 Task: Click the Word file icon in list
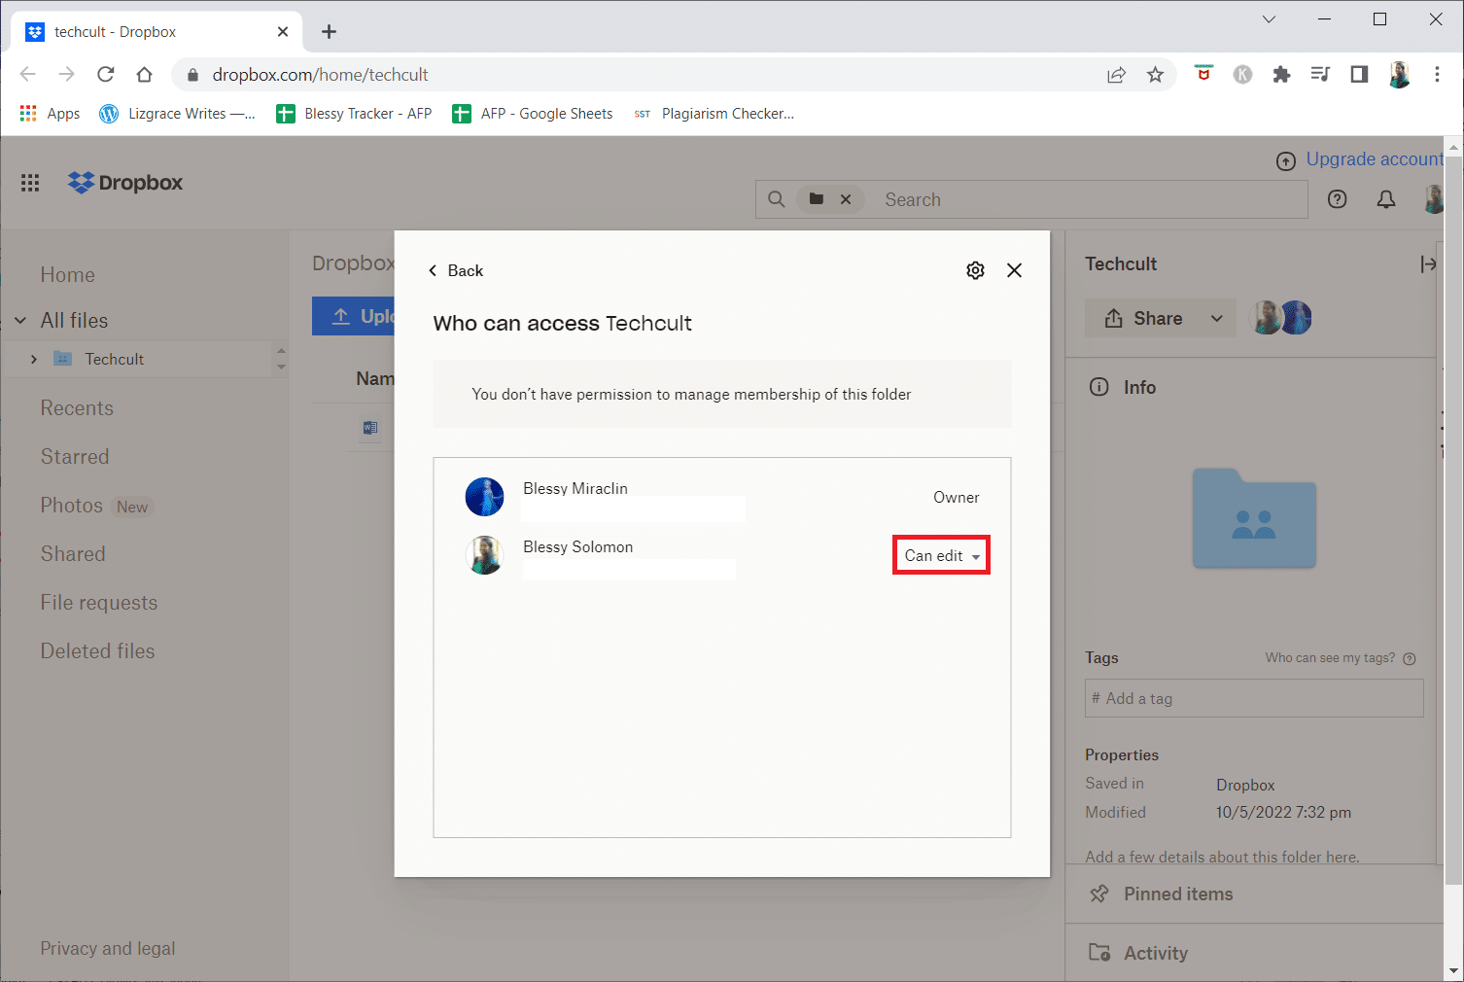(x=369, y=428)
